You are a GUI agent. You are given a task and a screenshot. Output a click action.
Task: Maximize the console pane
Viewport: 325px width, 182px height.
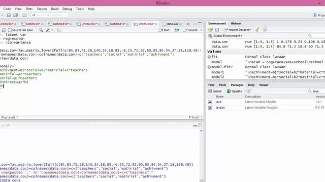[x=200, y=125]
